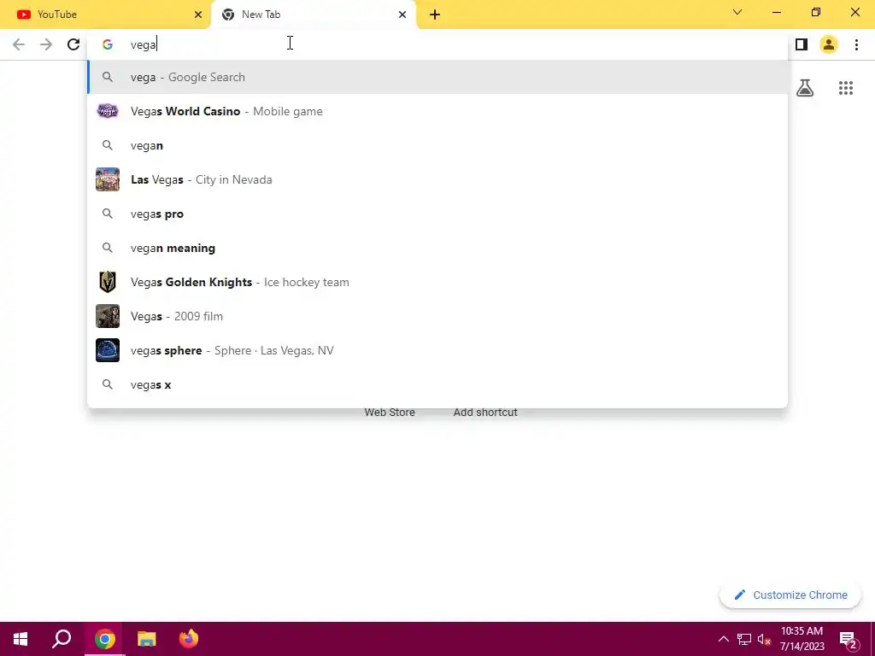
Task: Reload the current page
Action: coord(73,44)
